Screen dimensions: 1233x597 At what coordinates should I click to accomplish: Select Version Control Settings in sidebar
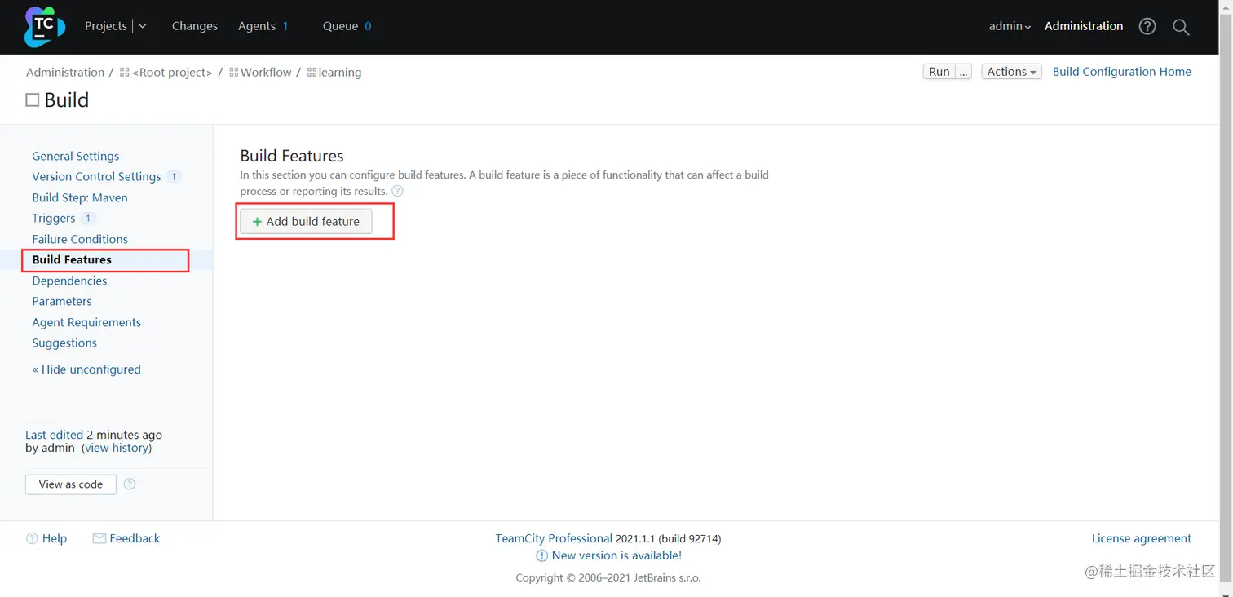[96, 176]
